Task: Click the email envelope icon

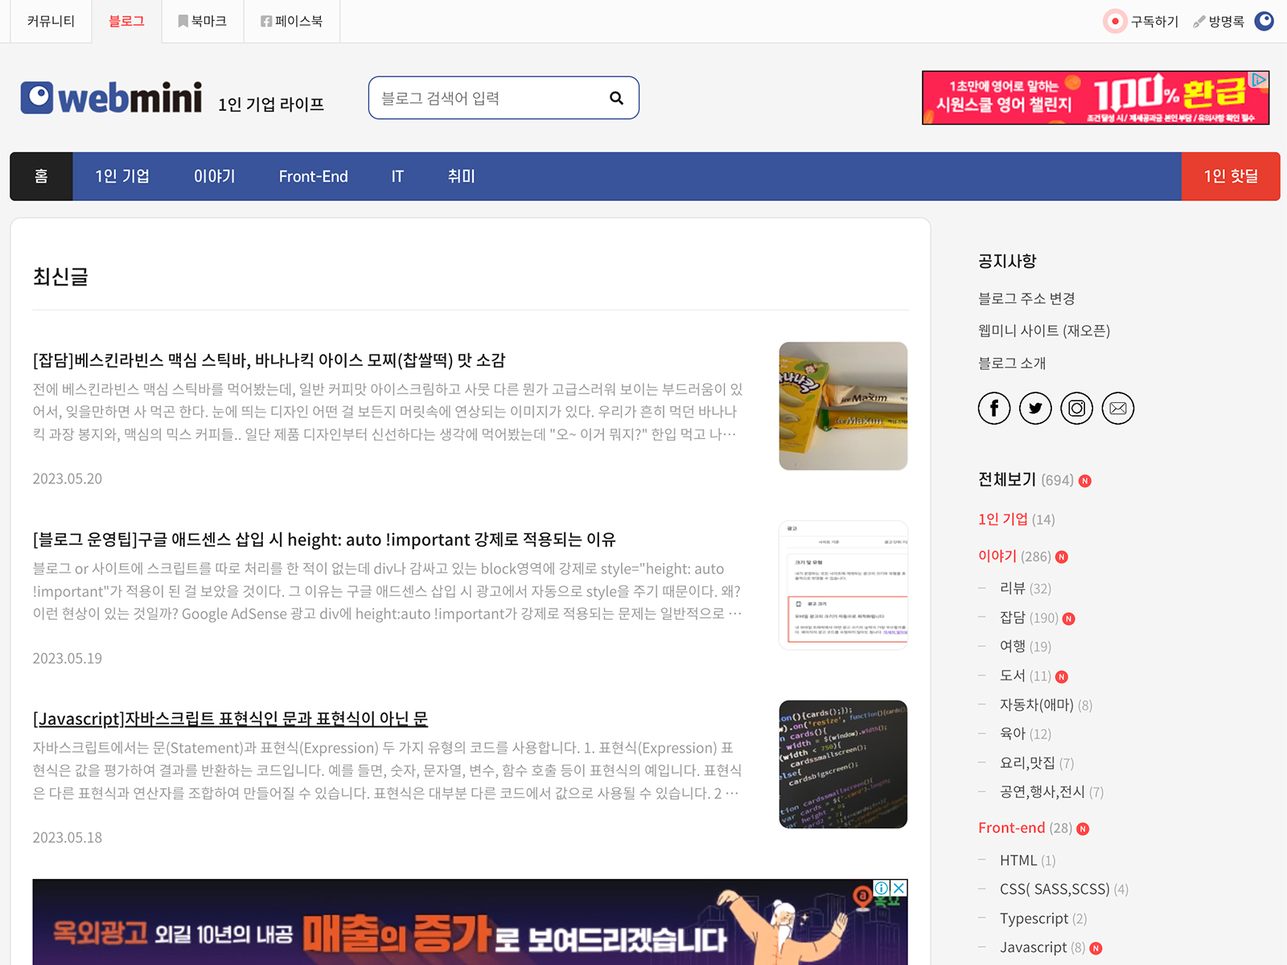Action: point(1117,408)
